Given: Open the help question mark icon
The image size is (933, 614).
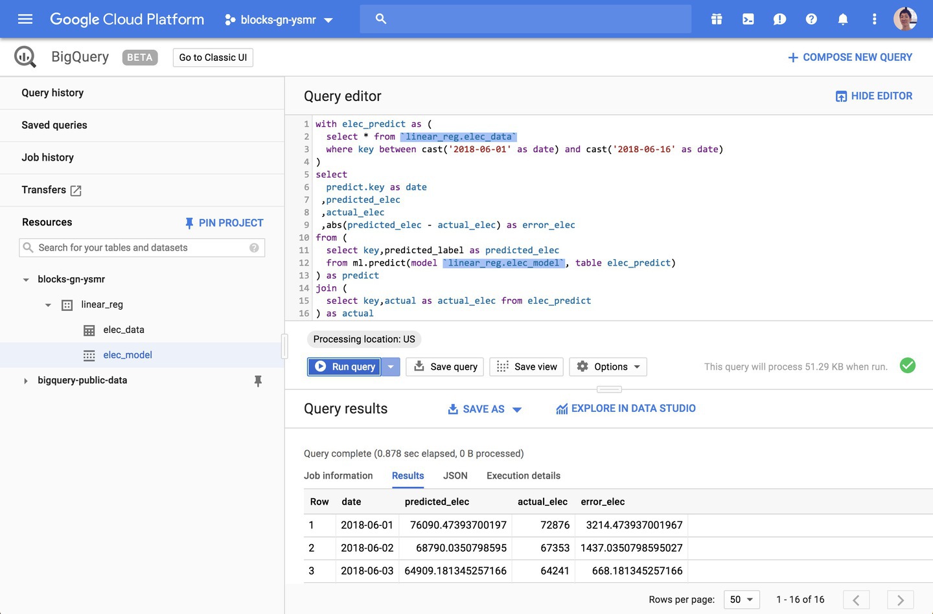Looking at the screenshot, I should [811, 19].
